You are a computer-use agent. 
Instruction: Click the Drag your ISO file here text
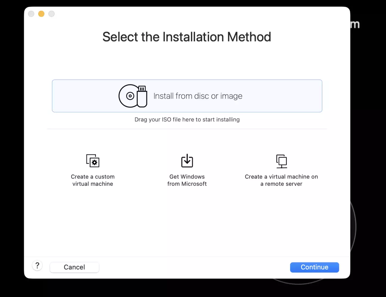(187, 119)
